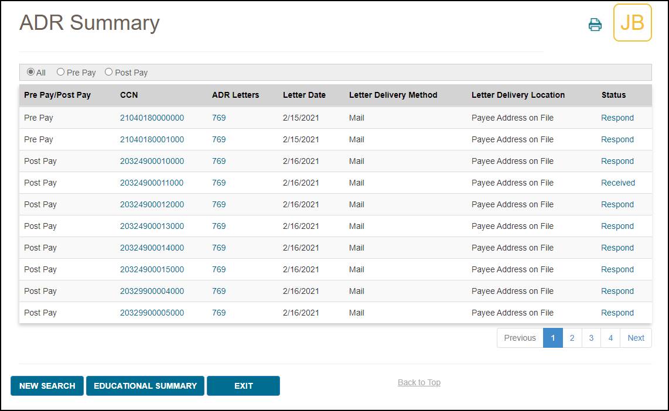Sort by the Letter Date column header
The width and height of the screenshot is (669, 411).
click(x=304, y=95)
